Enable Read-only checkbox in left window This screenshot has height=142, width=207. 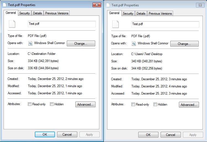click(x=30, y=104)
